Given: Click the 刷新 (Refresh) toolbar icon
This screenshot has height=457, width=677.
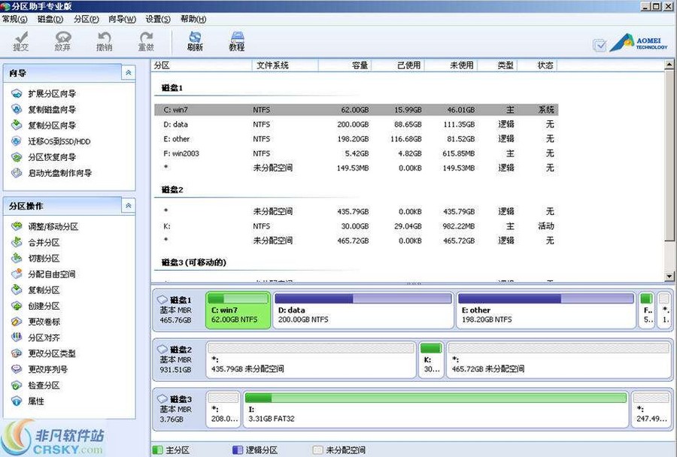Looking at the screenshot, I should (194, 41).
